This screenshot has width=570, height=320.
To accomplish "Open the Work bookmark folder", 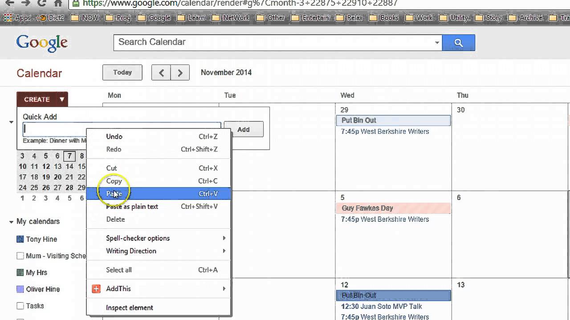I will [419, 18].
